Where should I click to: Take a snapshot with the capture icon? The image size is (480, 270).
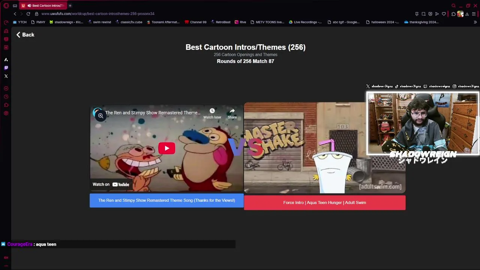click(x=423, y=14)
